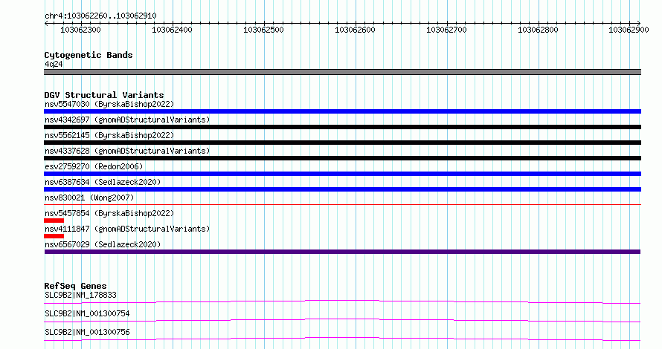
Task: Click the magenta line for SLC9B2|NM_001300754
Action: [x=342, y=320]
